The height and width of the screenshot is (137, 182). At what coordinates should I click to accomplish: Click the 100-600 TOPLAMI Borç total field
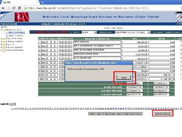point(135,87)
